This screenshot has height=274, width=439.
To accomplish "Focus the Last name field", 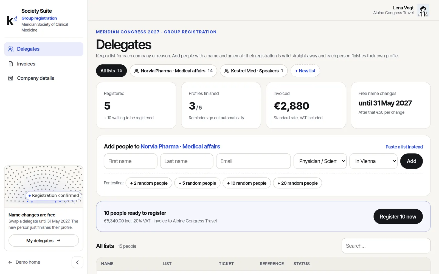I will coord(187,161).
